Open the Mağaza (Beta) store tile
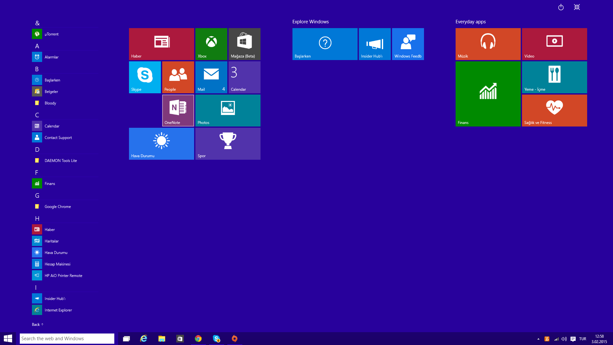 (x=245, y=44)
